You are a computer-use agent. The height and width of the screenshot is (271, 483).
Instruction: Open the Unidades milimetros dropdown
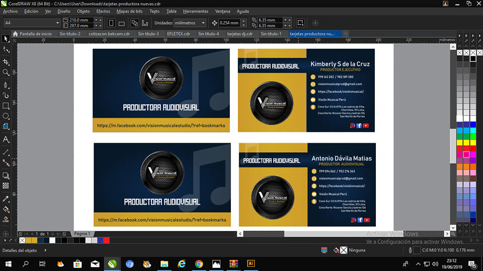190,23
